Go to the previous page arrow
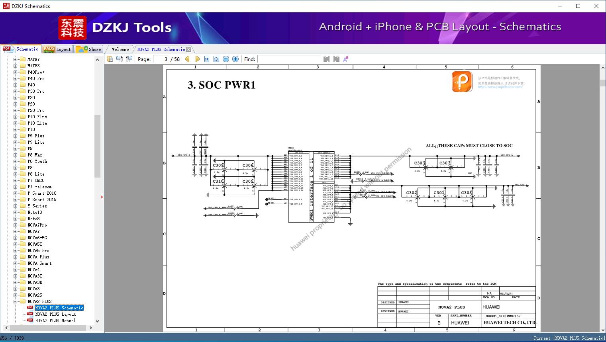The width and height of the screenshot is (606, 342). 187,59
